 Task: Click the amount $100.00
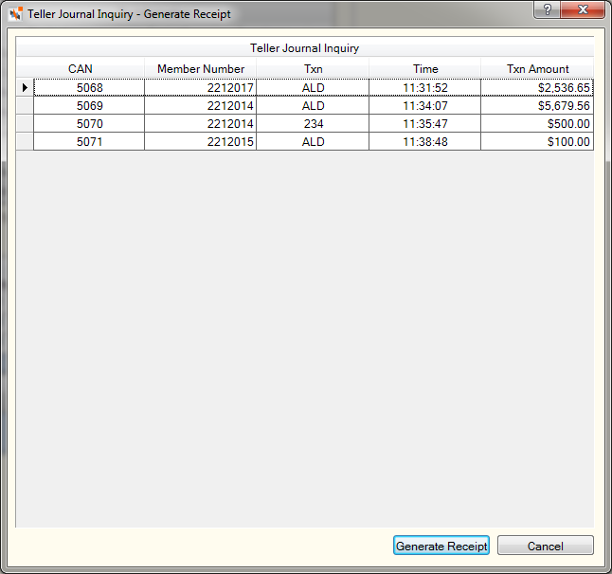[537, 141]
